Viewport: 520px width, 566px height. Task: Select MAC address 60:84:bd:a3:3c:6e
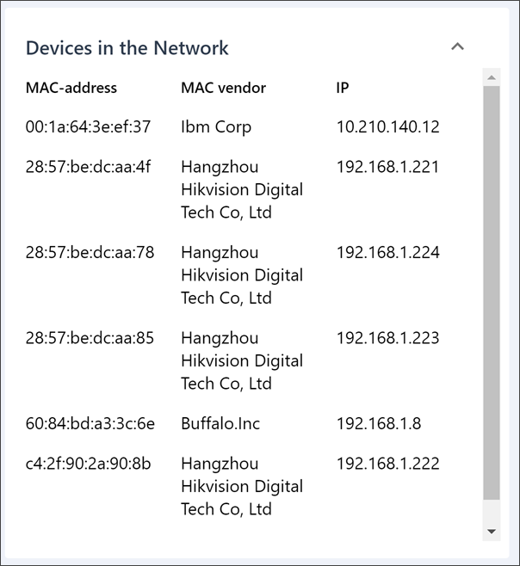(x=90, y=424)
